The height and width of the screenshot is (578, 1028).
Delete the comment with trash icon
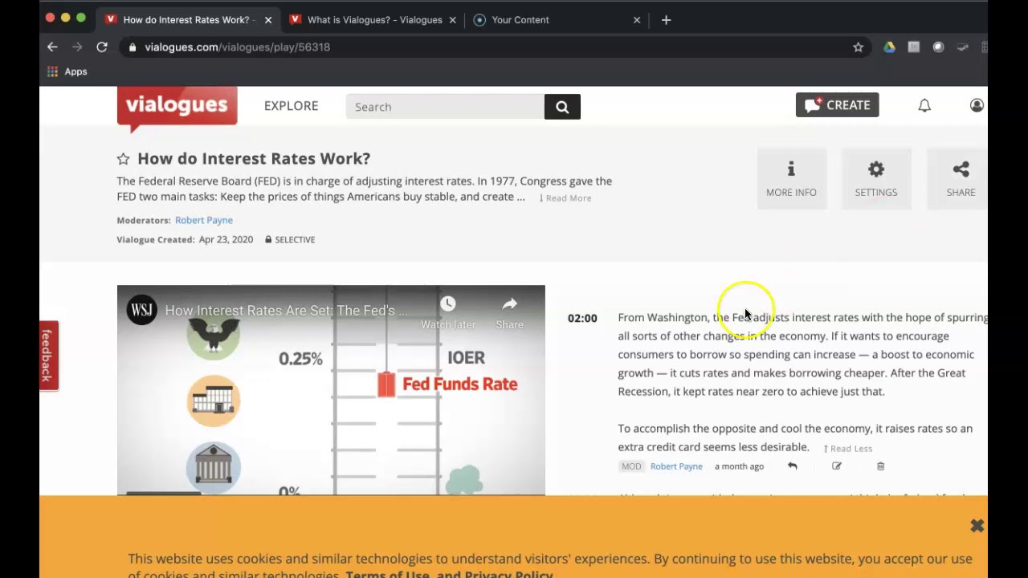[880, 466]
